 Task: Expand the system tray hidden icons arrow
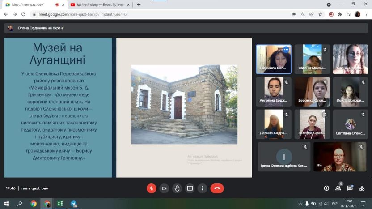tap(300, 204)
